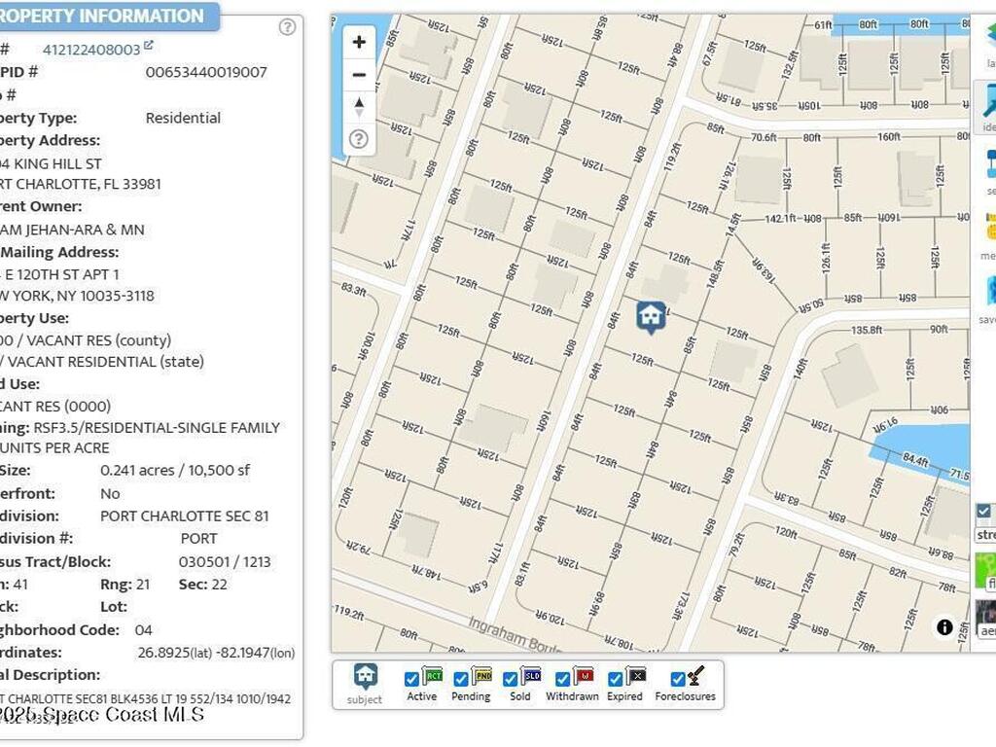The image size is (996, 747).
Task: Toggle the Withdrawn listings checkbox
Action: [x=562, y=679]
